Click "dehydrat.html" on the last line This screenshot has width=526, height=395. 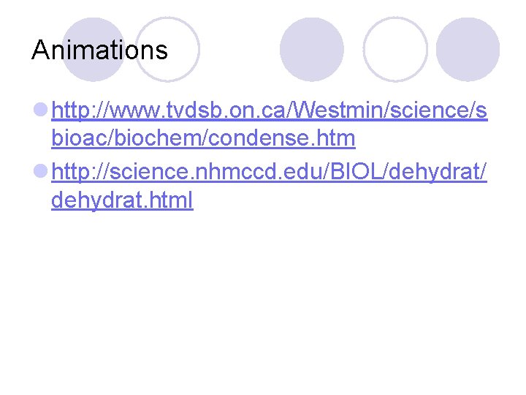pos(122,200)
